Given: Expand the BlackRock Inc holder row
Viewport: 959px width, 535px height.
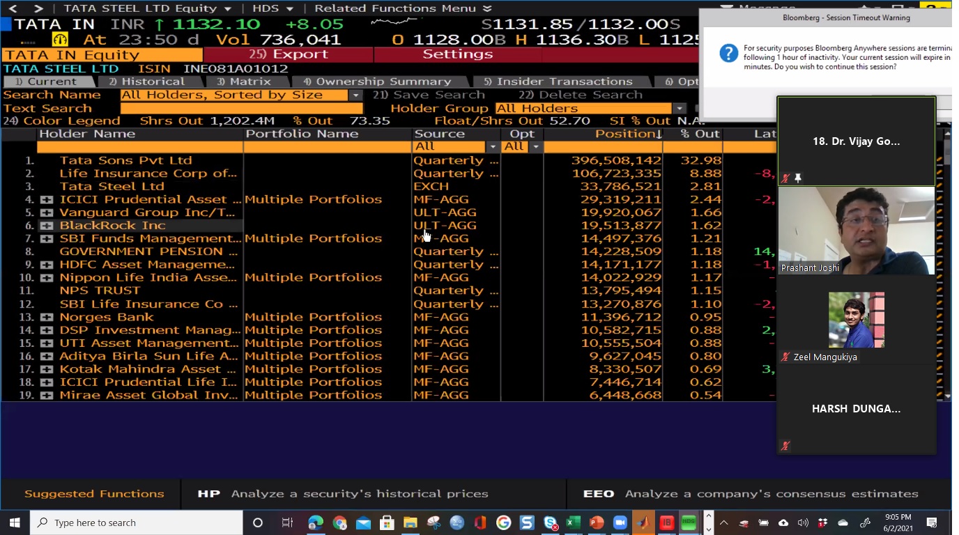Looking at the screenshot, I should pyautogui.click(x=47, y=226).
